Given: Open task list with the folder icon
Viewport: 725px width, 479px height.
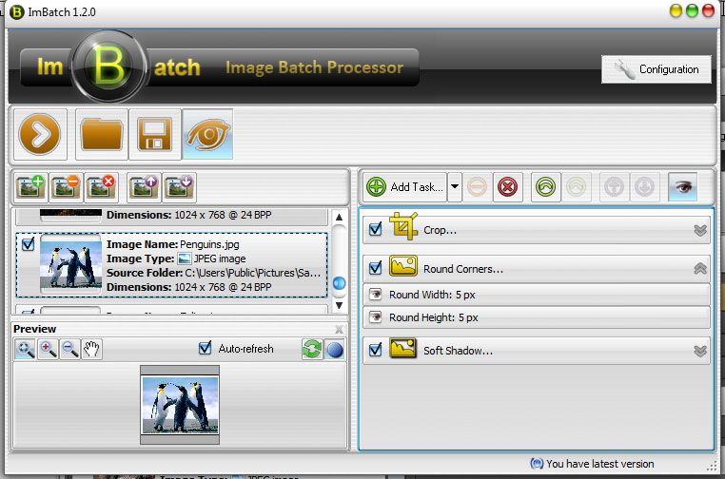Looking at the screenshot, I should click(x=103, y=135).
